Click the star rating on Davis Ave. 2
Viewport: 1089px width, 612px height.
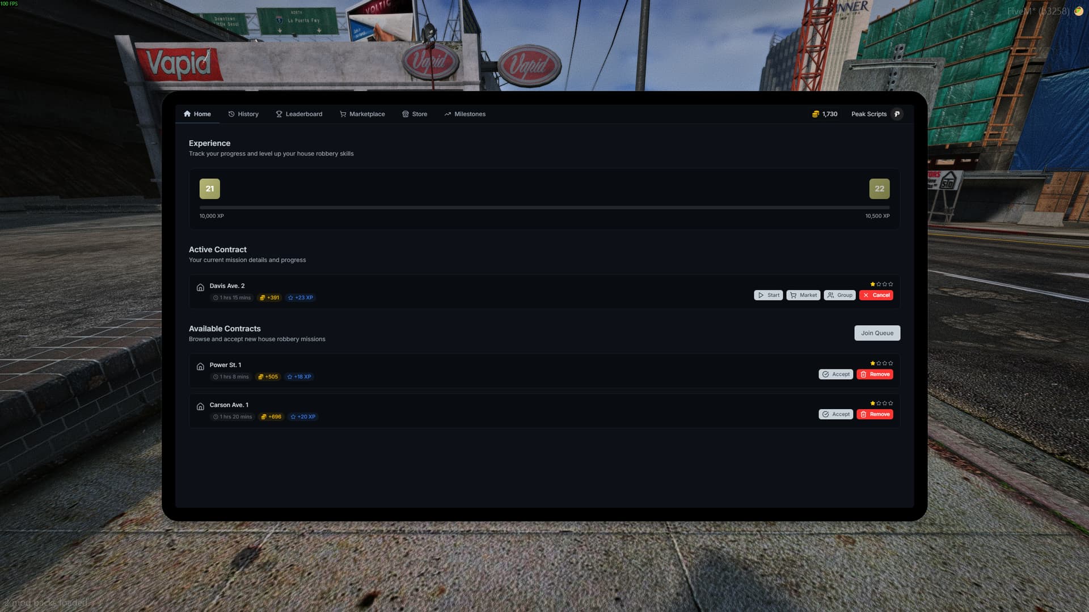pyautogui.click(x=881, y=284)
